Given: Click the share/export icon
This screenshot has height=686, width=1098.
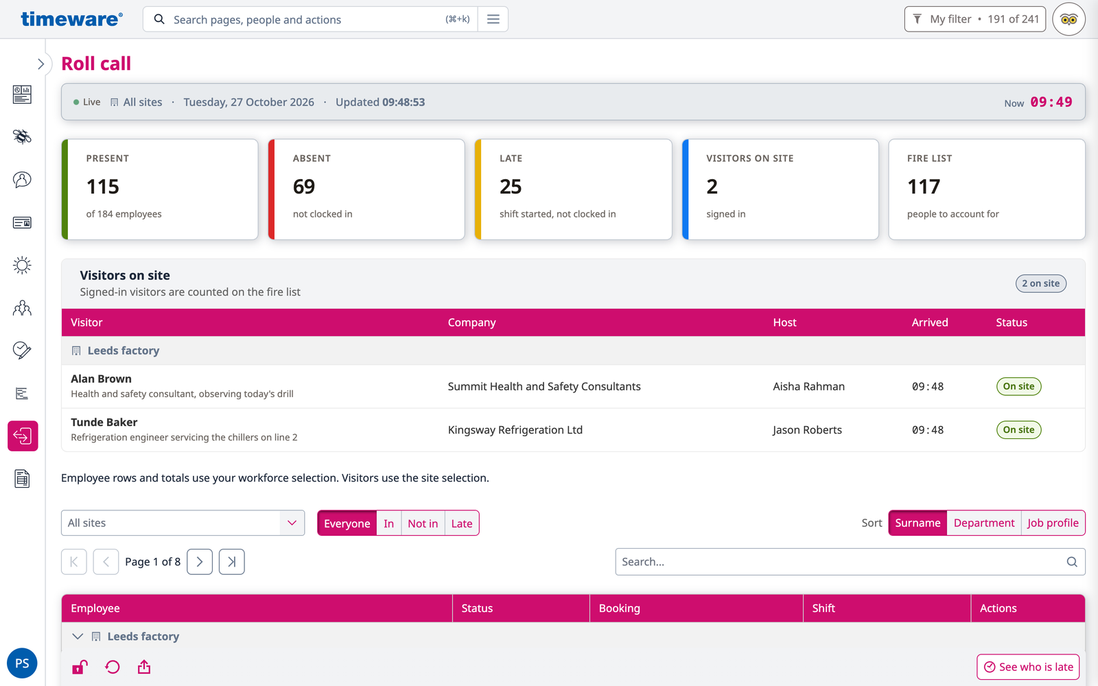Looking at the screenshot, I should tap(144, 667).
